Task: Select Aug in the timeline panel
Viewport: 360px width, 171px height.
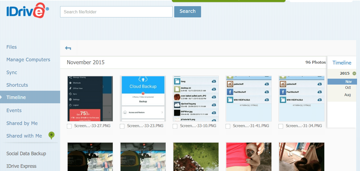Action: (347, 95)
